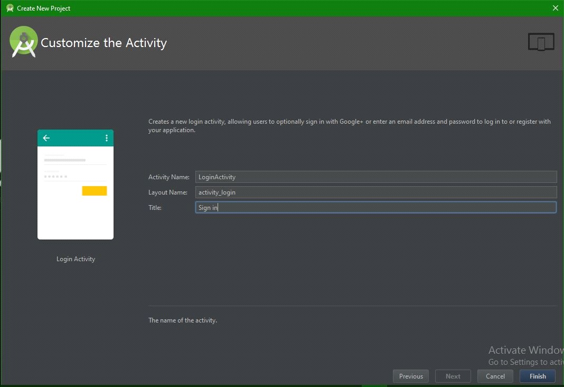
Task: Click the 'Login Activity' caption
Action: 76,259
